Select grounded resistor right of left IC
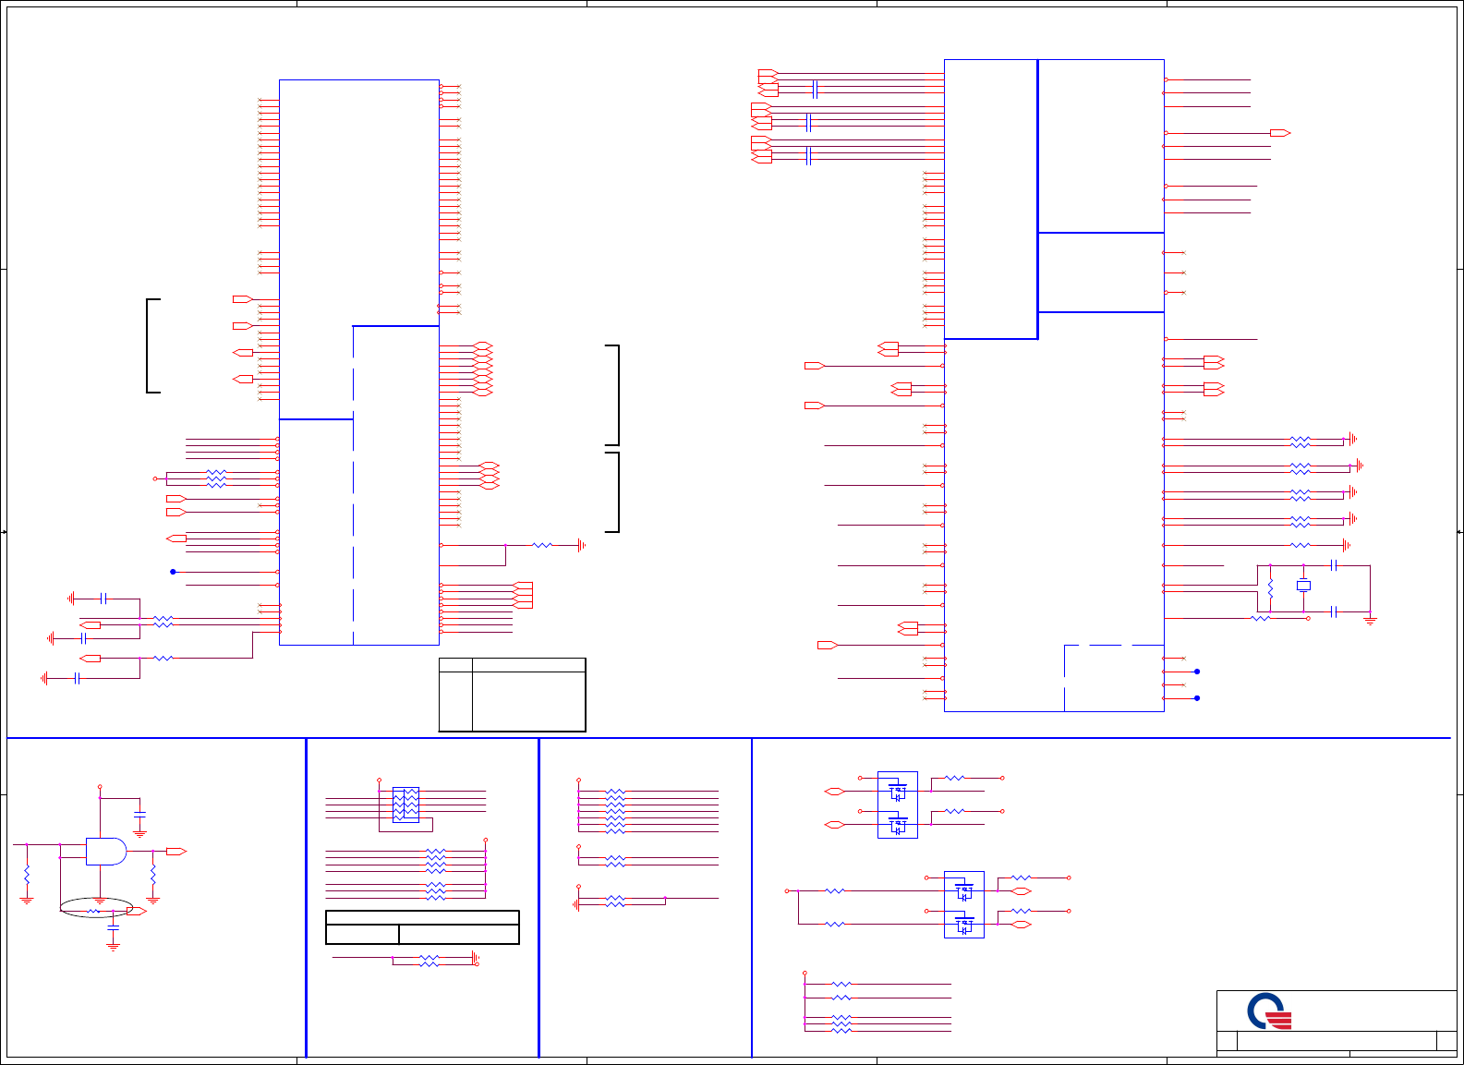Viewport: 1464px width, 1065px height. 542,546
